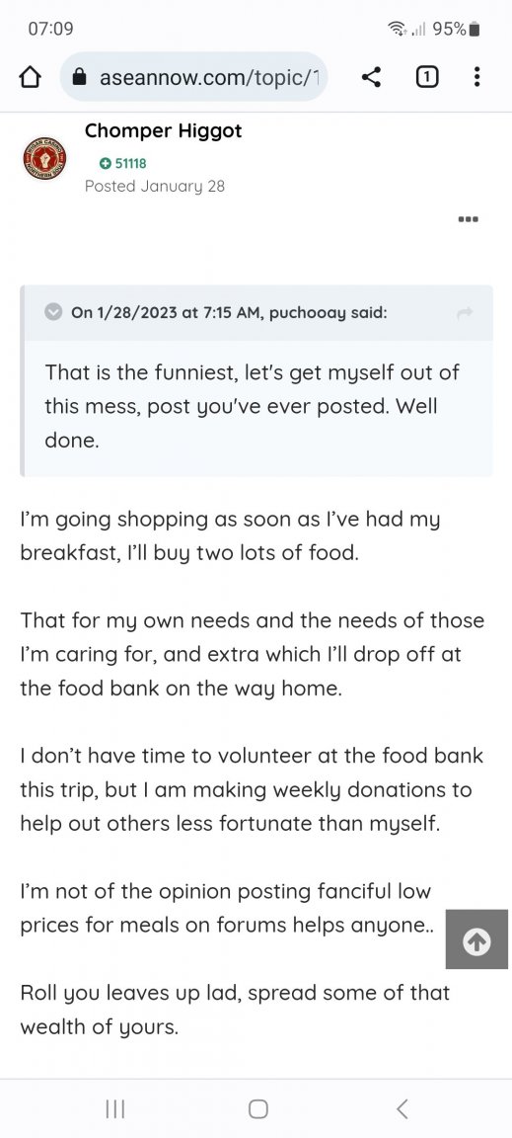This screenshot has width=512, height=1138.
Task: Open the browser three-dot overflow menu
Action: 475,77
